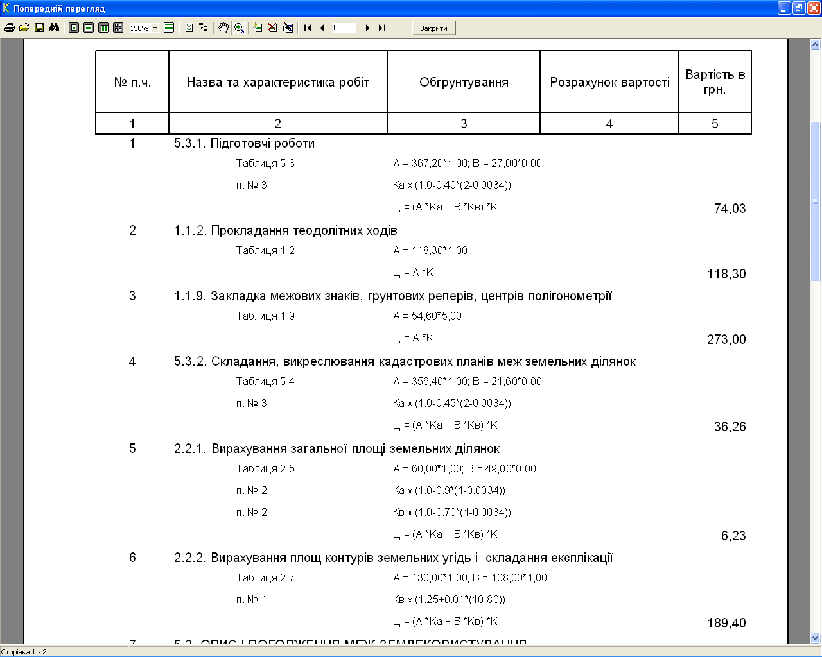Click the row 1.1.2. Прокладання теодолітних ходів
Screen dimensions: 822x657
(286, 230)
